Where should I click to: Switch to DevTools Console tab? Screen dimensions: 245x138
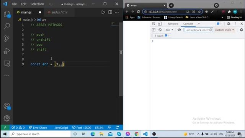tap(188, 24)
